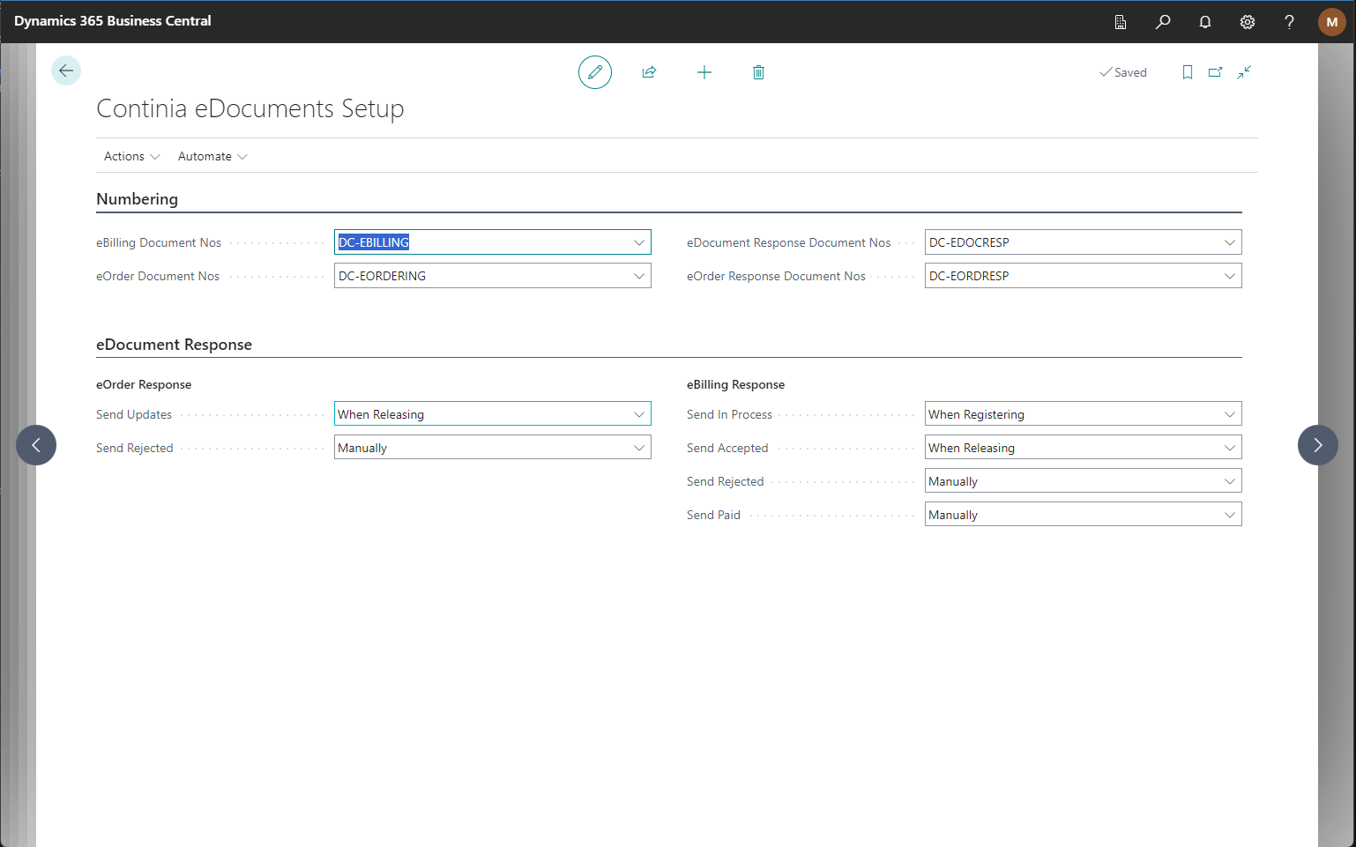Open page in new window
This screenshot has height=847, width=1356.
[1216, 72]
